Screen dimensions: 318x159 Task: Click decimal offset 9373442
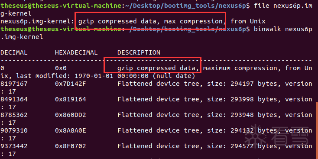14,146
